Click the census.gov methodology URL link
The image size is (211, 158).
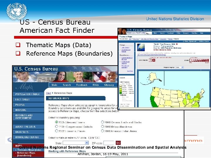pyautogui.click(x=152, y=55)
